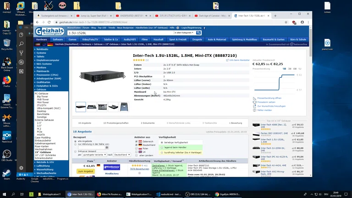Check 'allen Ländern' checkbox

click(x=137, y=155)
